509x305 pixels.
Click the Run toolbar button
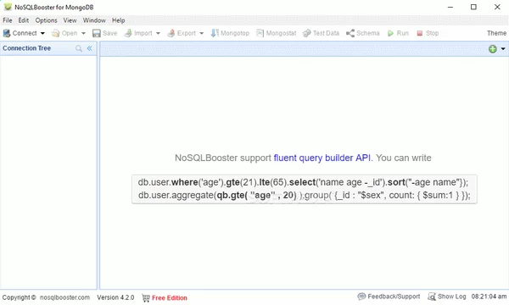(x=398, y=33)
